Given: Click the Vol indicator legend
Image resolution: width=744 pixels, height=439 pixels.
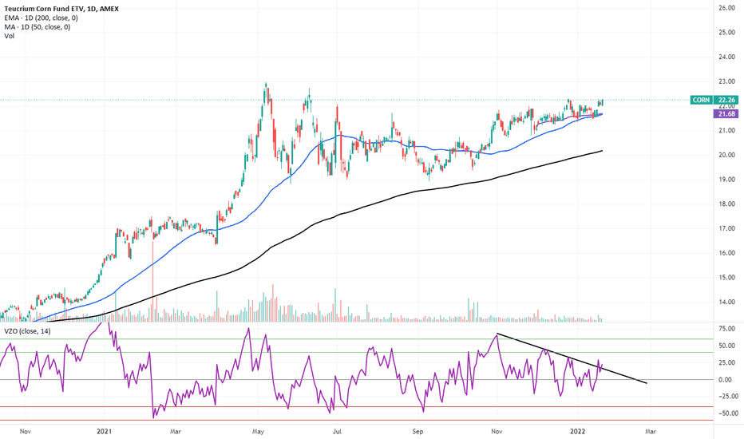Looking at the screenshot, I should coord(10,36).
